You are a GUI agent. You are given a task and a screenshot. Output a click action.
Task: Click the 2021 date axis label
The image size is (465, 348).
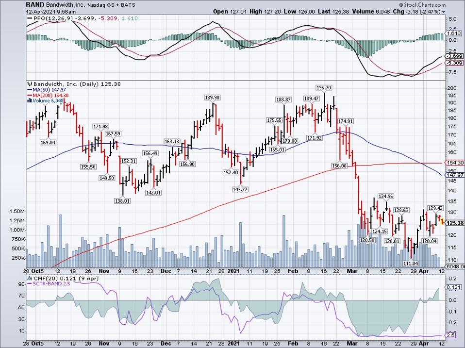[233, 271]
